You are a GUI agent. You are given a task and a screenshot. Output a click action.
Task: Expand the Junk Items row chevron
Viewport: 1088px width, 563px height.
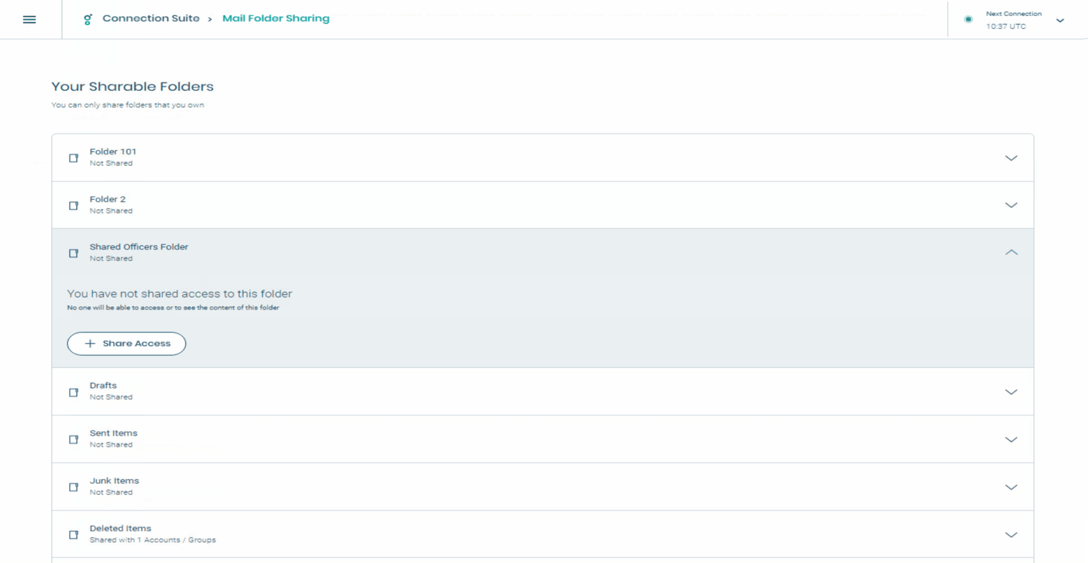point(1011,487)
